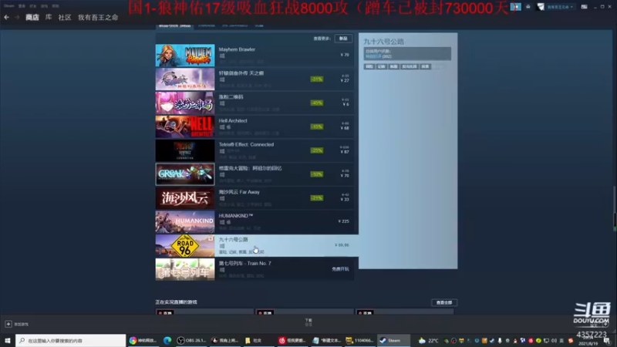This screenshot has height=347, width=617.
Task: Open the 商店 store tab
Action: click(x=32, y=17)
